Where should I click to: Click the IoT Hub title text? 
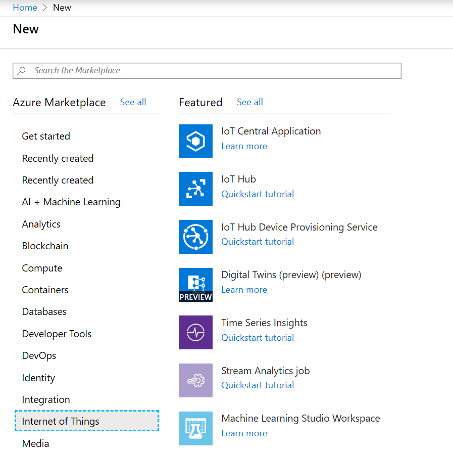pyautogui.click(x=239, y=179)
